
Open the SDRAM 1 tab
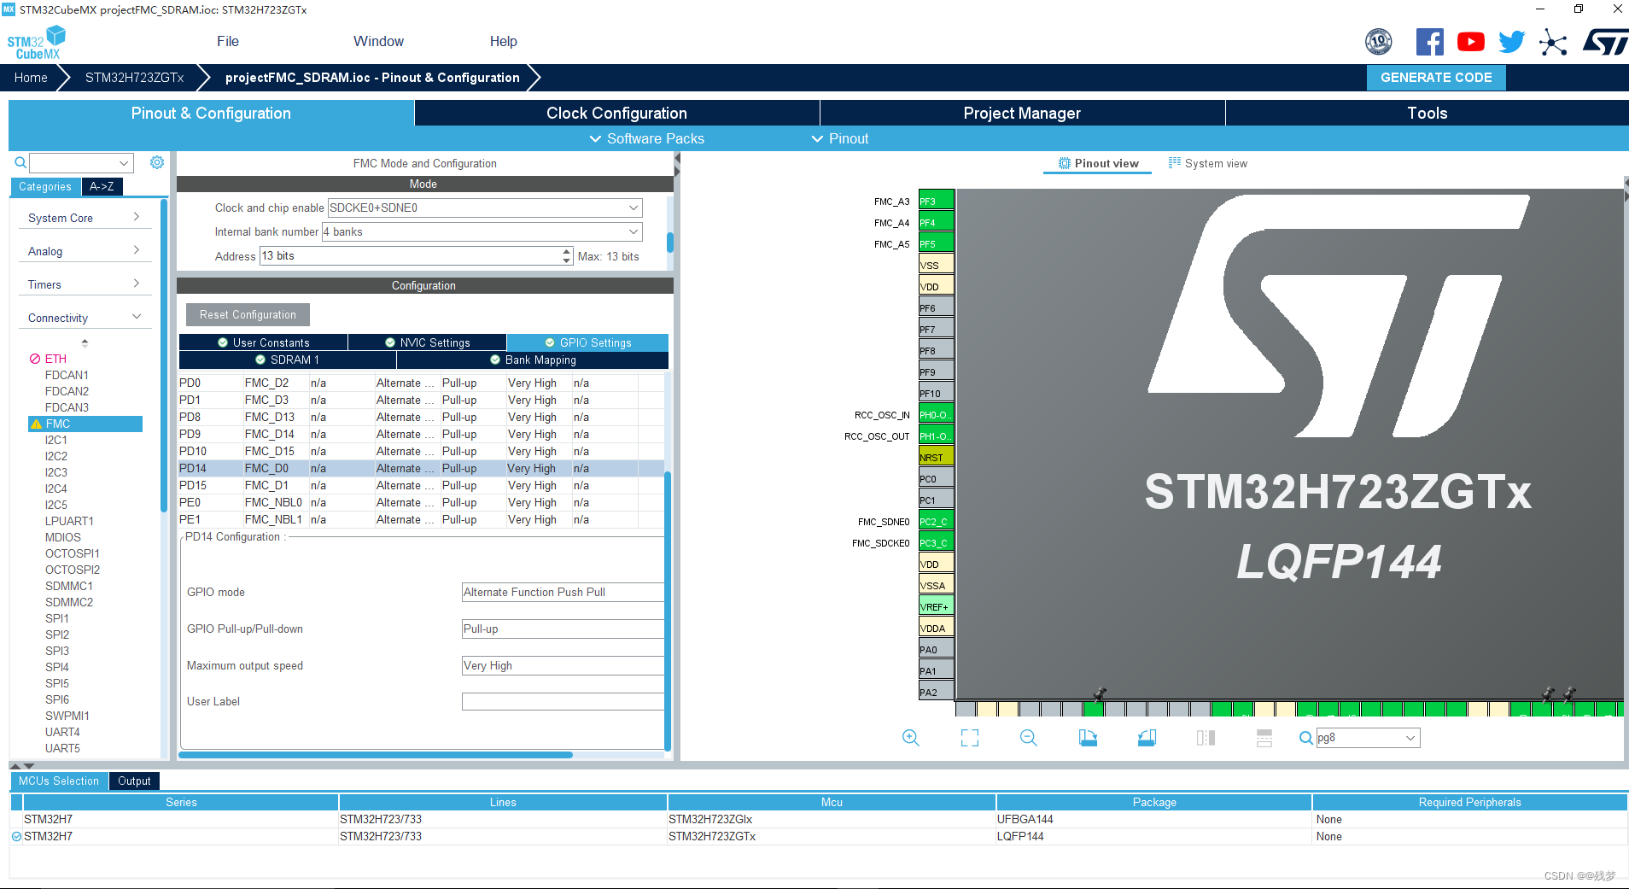(x=287, y=360)
